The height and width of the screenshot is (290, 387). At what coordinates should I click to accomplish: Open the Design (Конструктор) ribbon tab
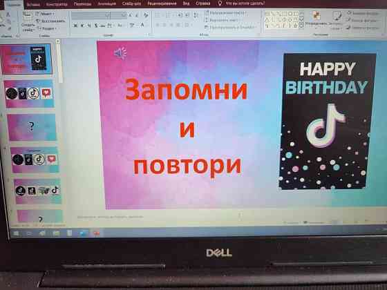pyautogui.click(x=57, y=4)
